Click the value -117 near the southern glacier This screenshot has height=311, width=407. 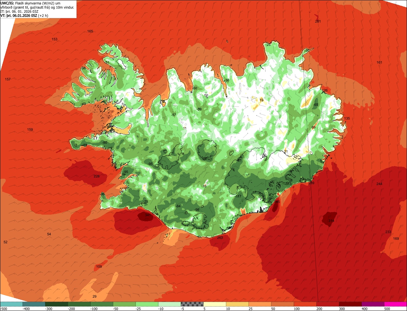click(238, 197)
